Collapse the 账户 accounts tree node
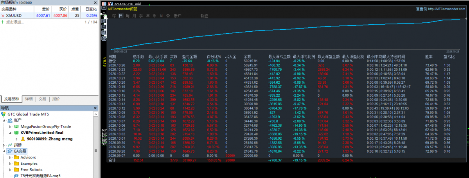The width and height of the screenshot is (469, 178). tap(4, 120)
